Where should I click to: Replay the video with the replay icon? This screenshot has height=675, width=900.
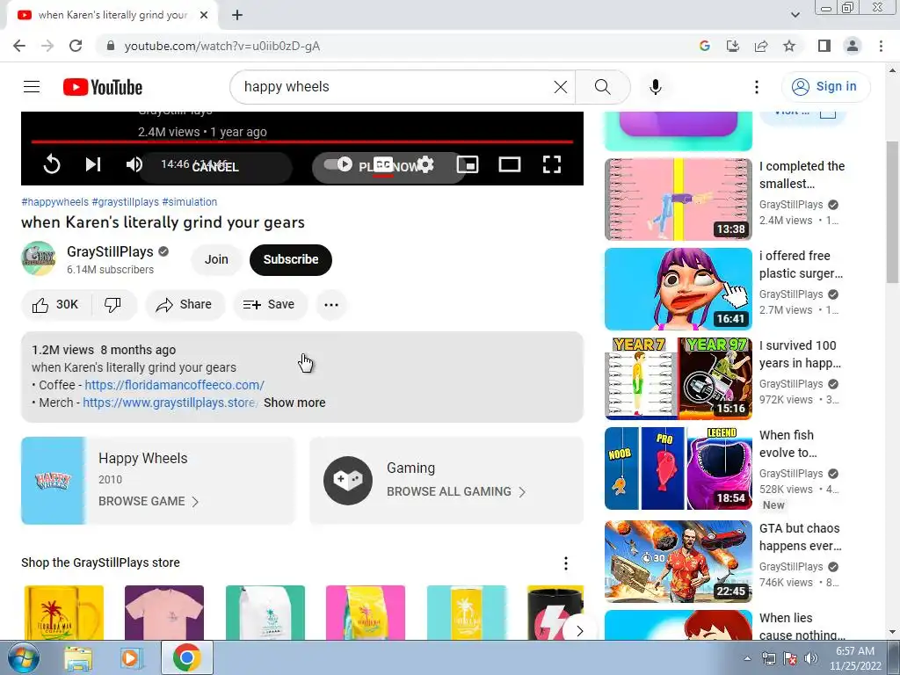52,164
